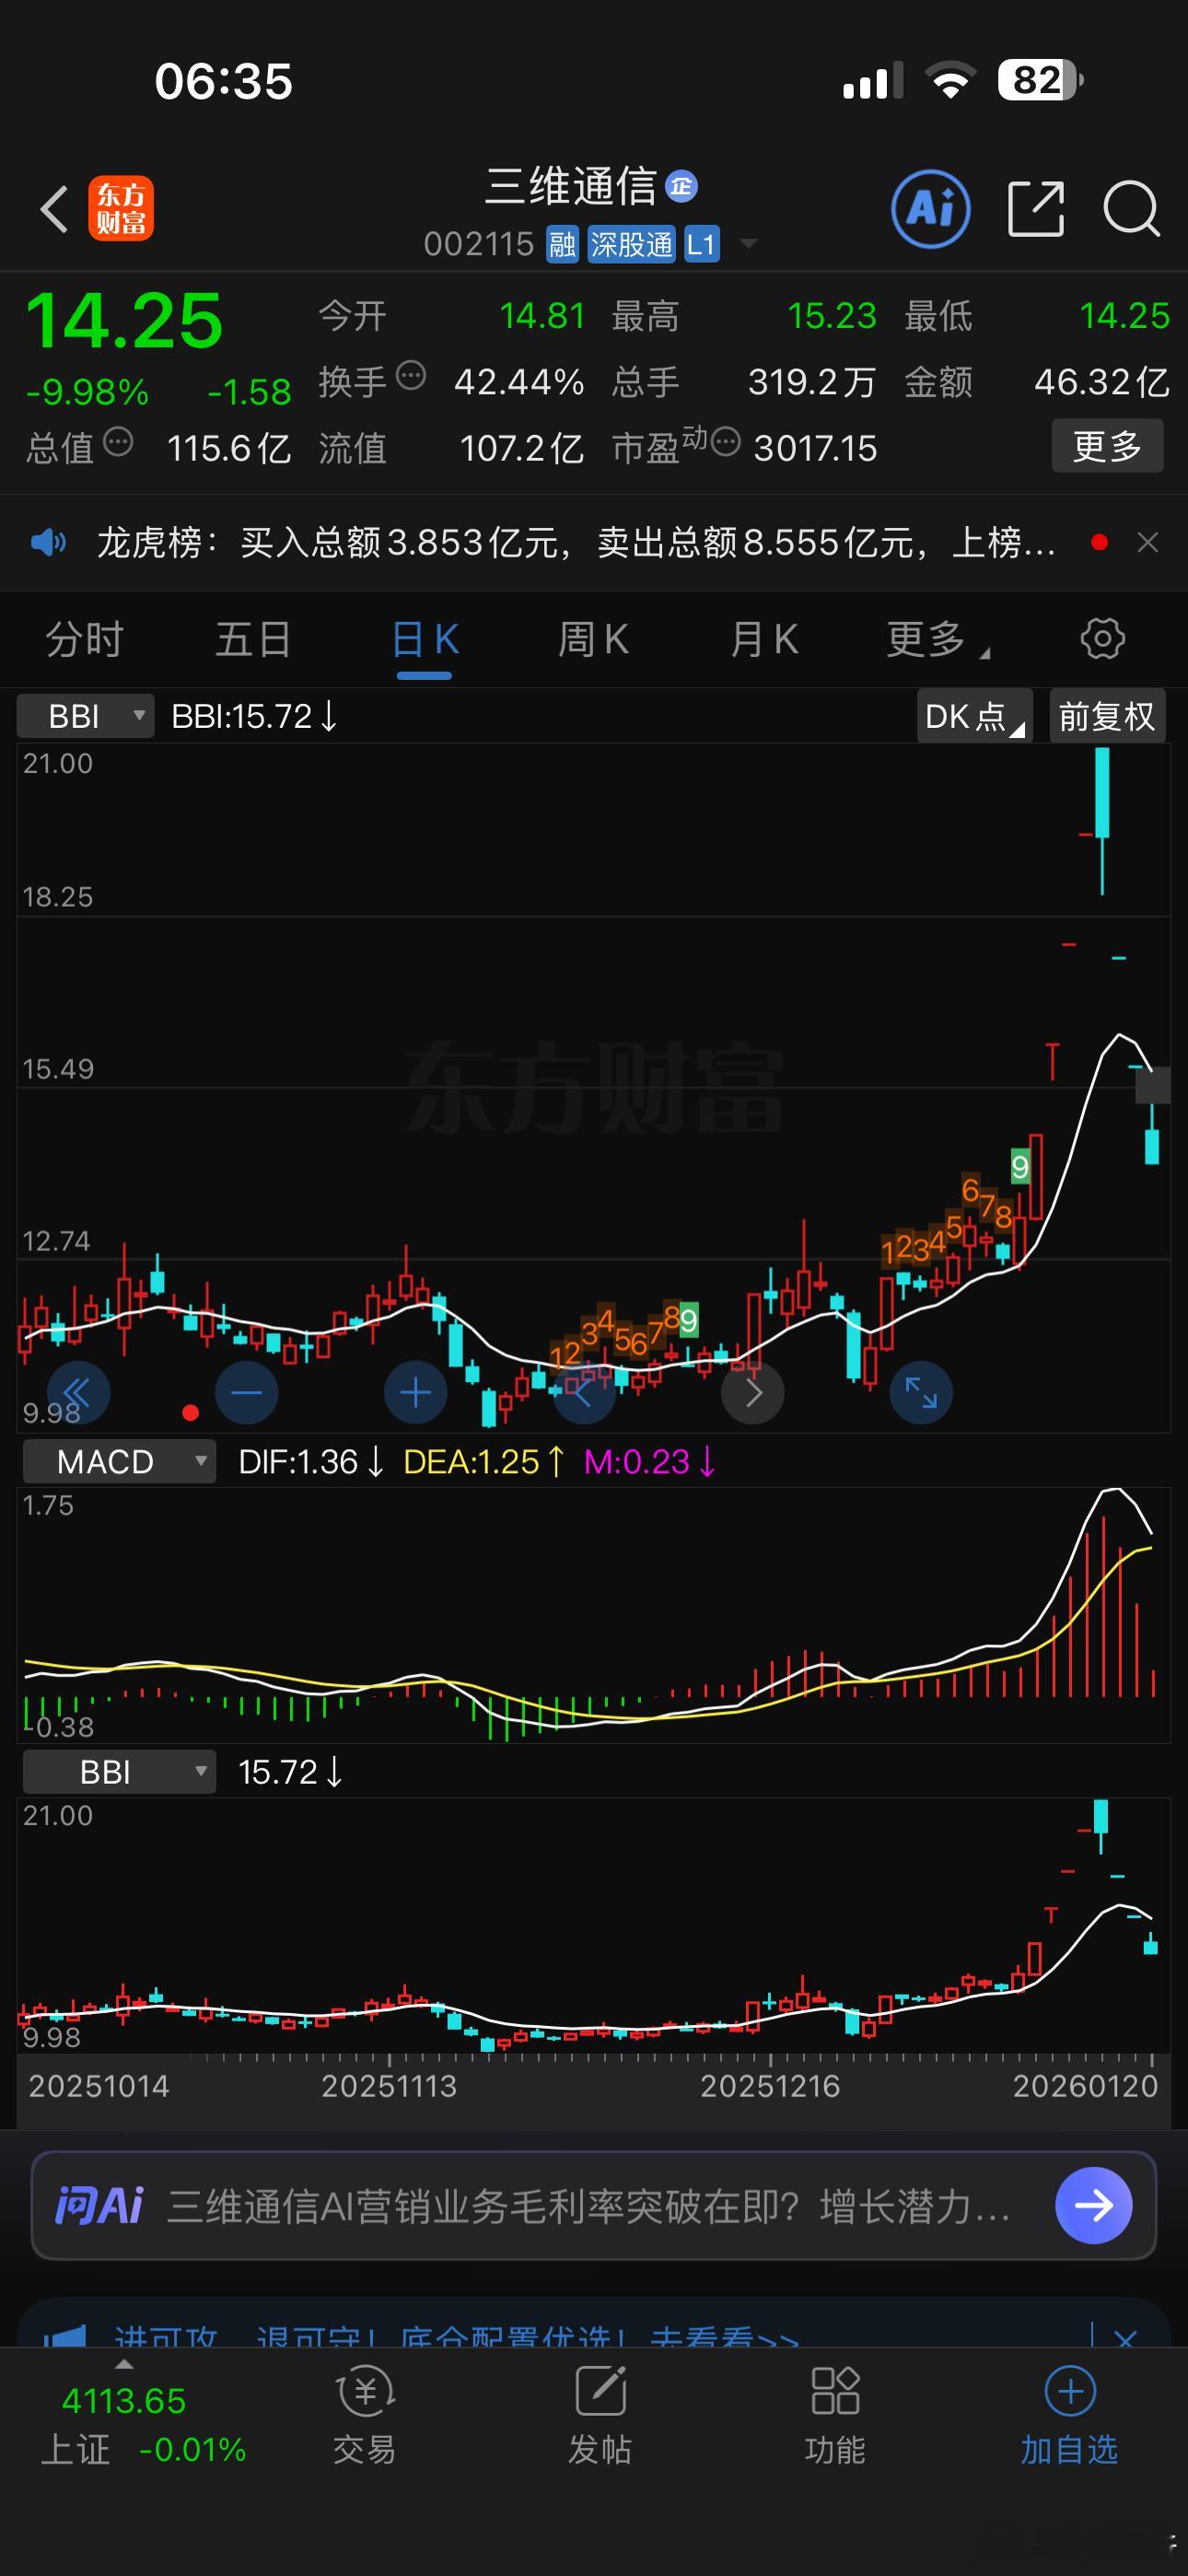Open the main chart BBI indicator dropdown

[x=86, y=716]
